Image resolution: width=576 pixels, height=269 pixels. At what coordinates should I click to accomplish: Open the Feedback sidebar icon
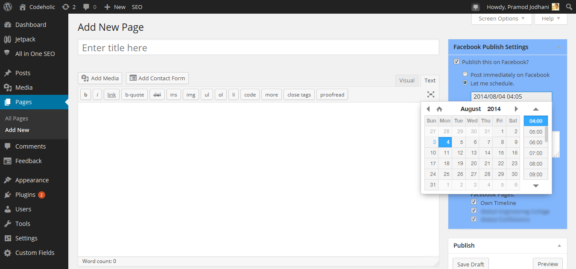point(7,161)
